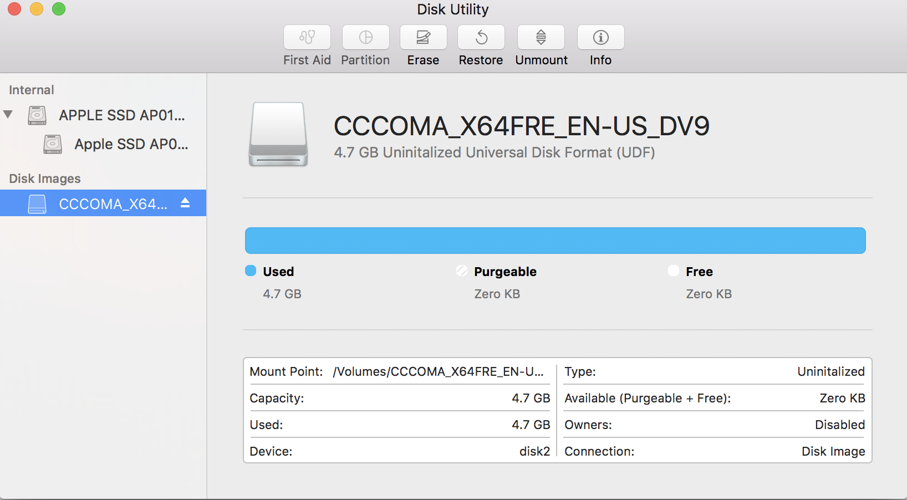This screenshot has height=500, width=907.
Task: Click the large drive icon beside the volume name
Action: click(x=278, y=134)
